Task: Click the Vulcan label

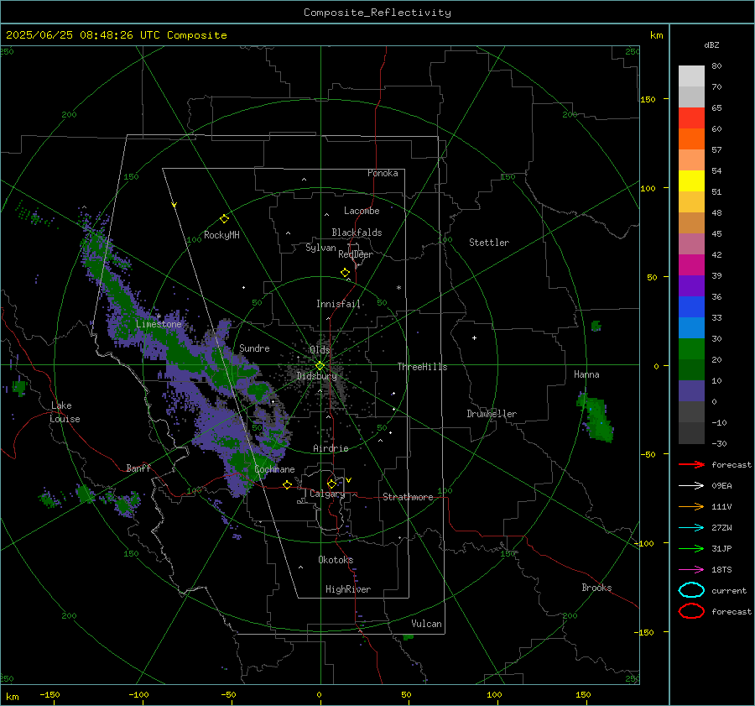Action: (x=426, y=624)
